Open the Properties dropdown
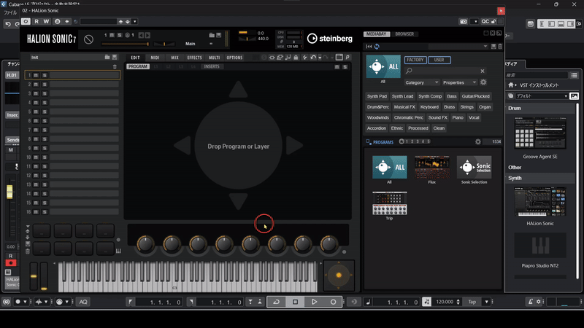This screenshot has width=584, height=328. (459, 82)
